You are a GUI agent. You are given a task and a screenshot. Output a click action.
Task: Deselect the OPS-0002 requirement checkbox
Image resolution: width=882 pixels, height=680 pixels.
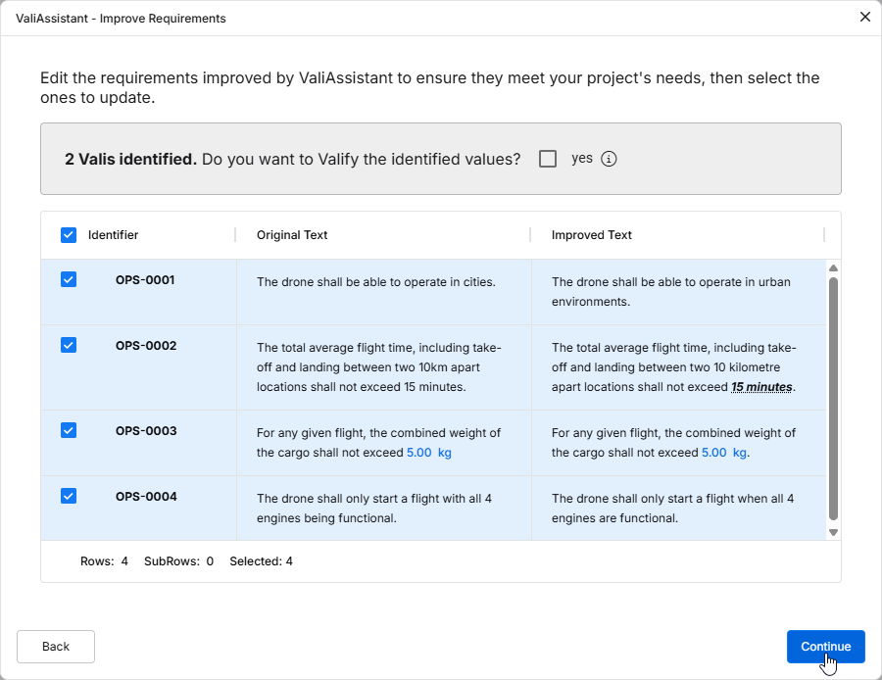click(69, 345)
